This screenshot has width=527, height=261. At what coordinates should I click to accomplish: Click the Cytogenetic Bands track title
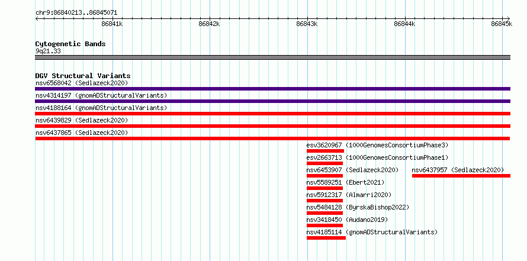[x=70, y=44]
